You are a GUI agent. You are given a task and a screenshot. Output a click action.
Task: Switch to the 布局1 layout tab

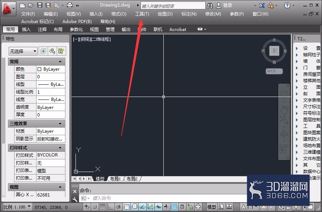click(115, 179)
